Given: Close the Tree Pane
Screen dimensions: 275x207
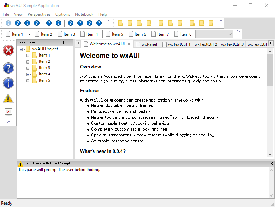Looking at the screenshot, I should click(x=70, y=42).
